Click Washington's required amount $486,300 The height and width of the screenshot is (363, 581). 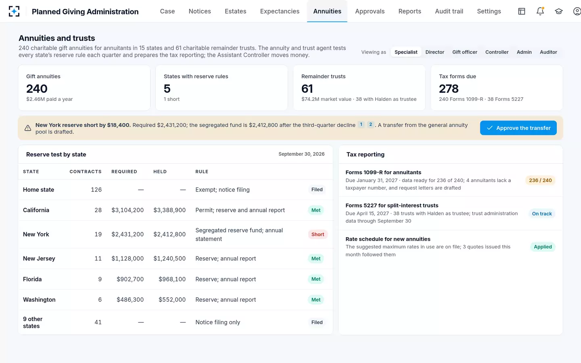click(x=130, y=300)
